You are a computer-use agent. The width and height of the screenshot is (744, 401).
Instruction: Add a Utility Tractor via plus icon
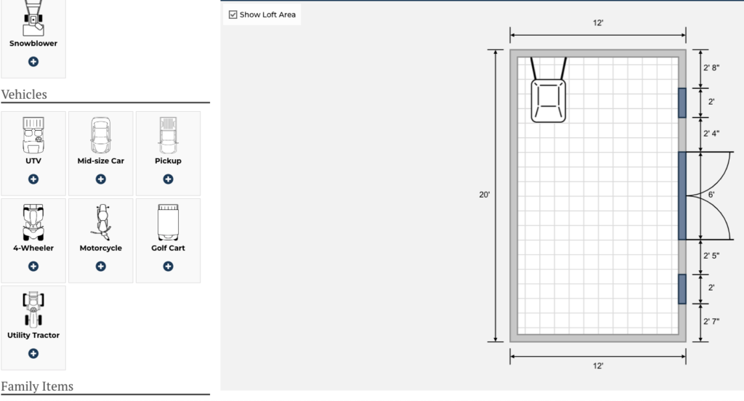pos(33,354)
